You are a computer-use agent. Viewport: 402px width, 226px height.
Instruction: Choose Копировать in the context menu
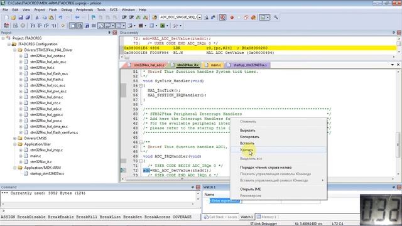click(x=279, y=137)
